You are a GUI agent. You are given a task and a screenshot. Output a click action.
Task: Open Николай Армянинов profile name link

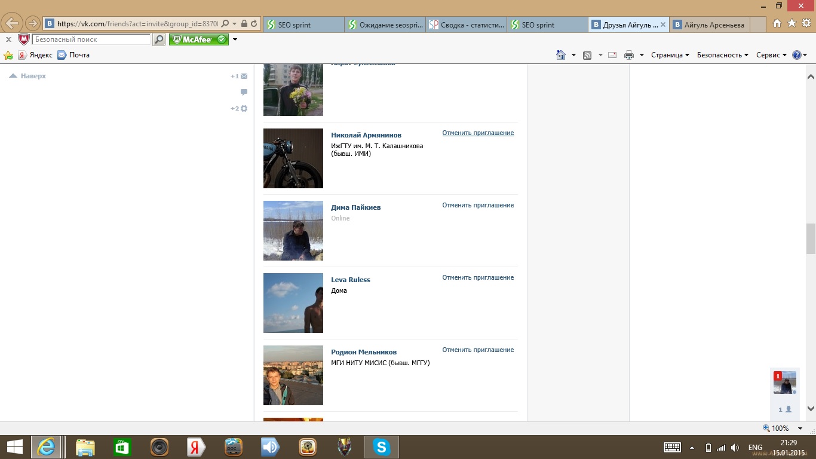click(366, 135)
